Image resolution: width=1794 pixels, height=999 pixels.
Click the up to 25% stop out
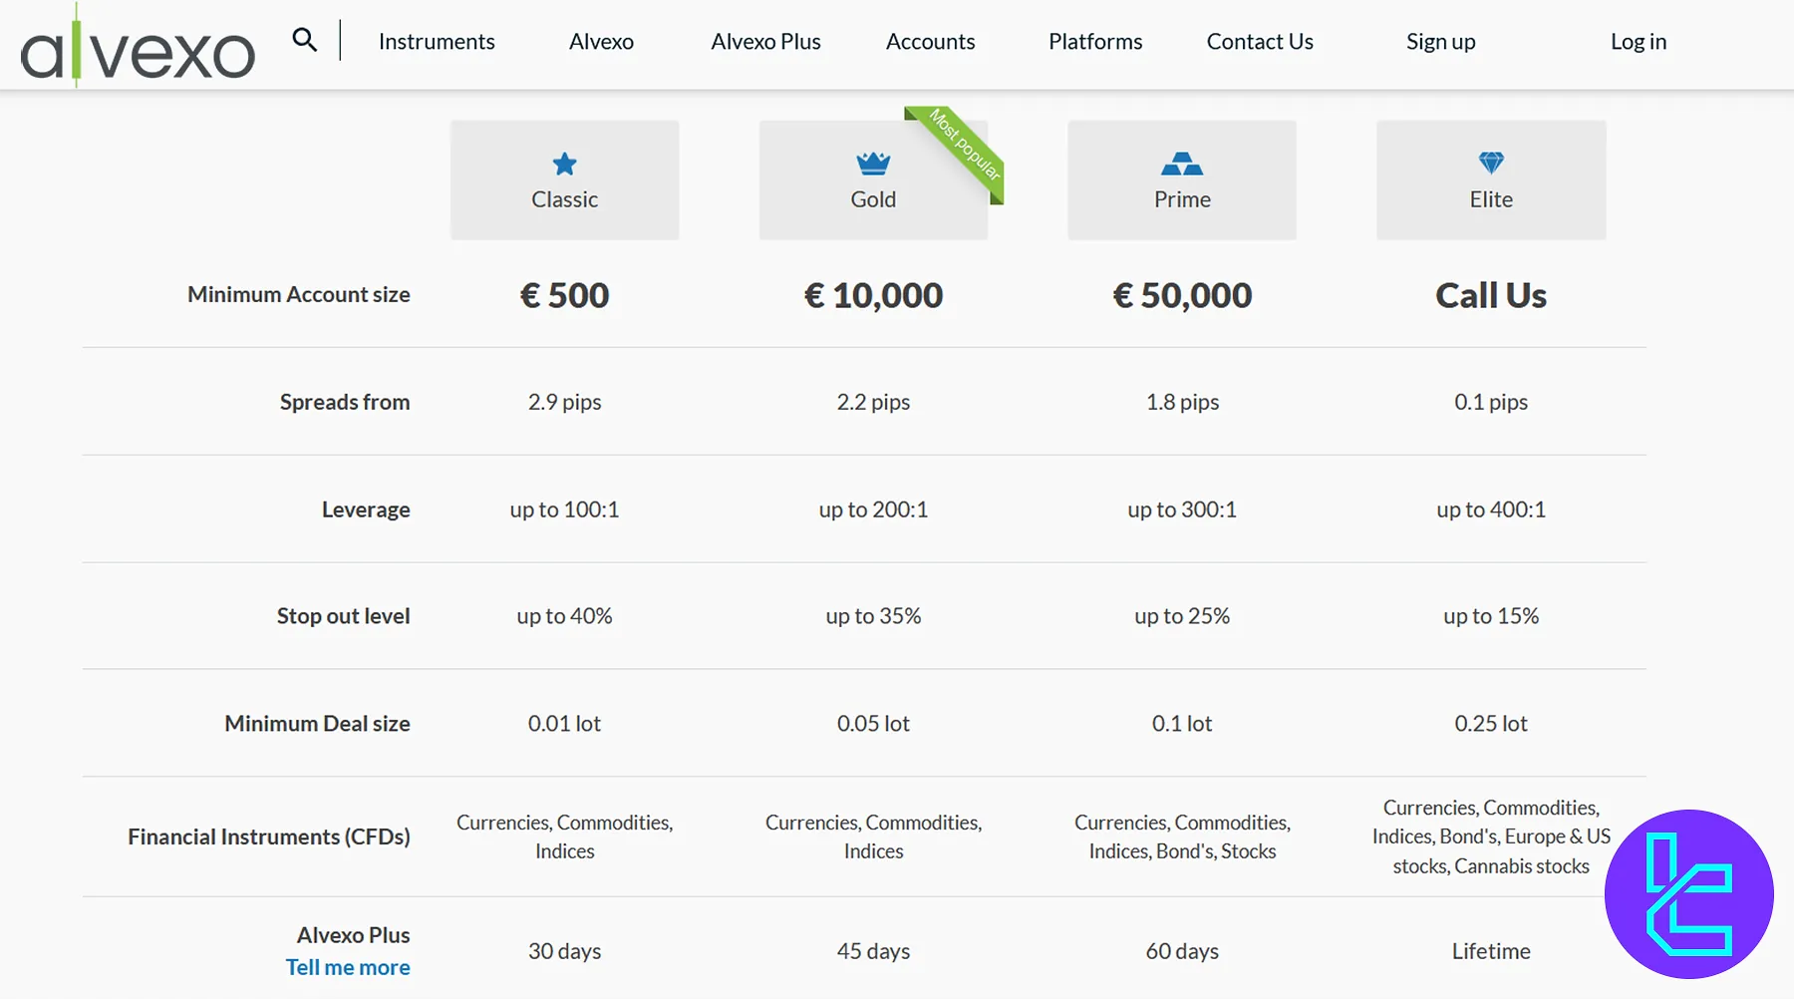[x=1182, y=616]
